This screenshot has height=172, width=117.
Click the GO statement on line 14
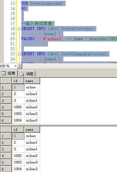tap(24, 9)
